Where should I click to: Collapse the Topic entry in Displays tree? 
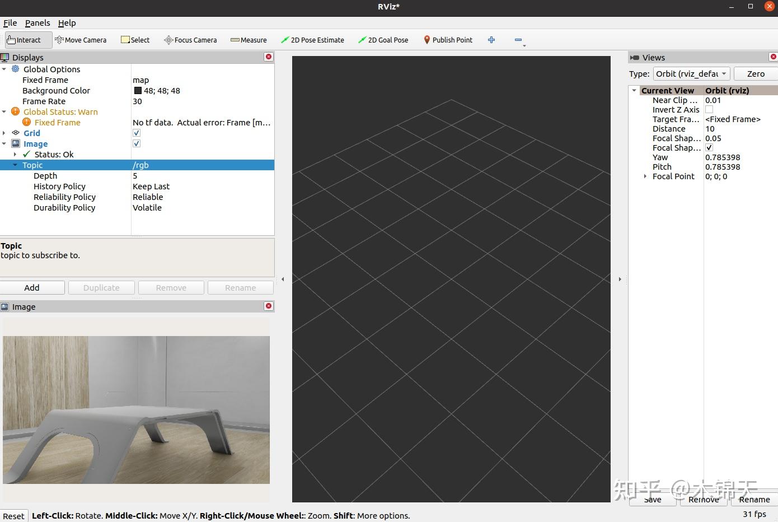point(14,165)
